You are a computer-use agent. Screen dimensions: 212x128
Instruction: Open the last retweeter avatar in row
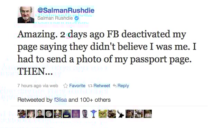tap(148, 114)
